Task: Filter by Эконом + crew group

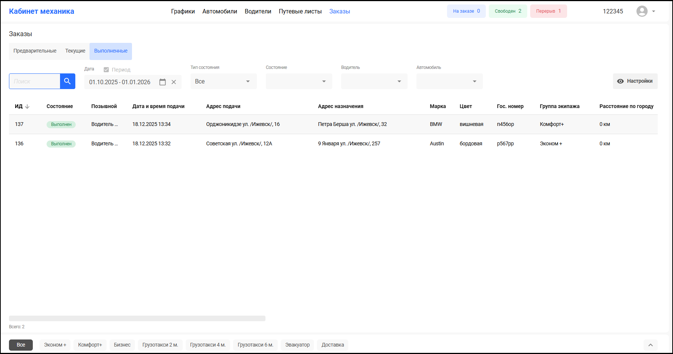Action: [55, 345]
